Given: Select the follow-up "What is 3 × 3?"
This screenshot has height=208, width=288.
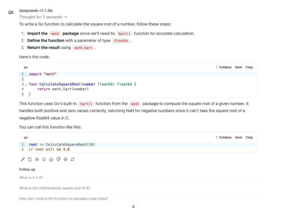Looking at the screenshot, I should click(139, 178).
